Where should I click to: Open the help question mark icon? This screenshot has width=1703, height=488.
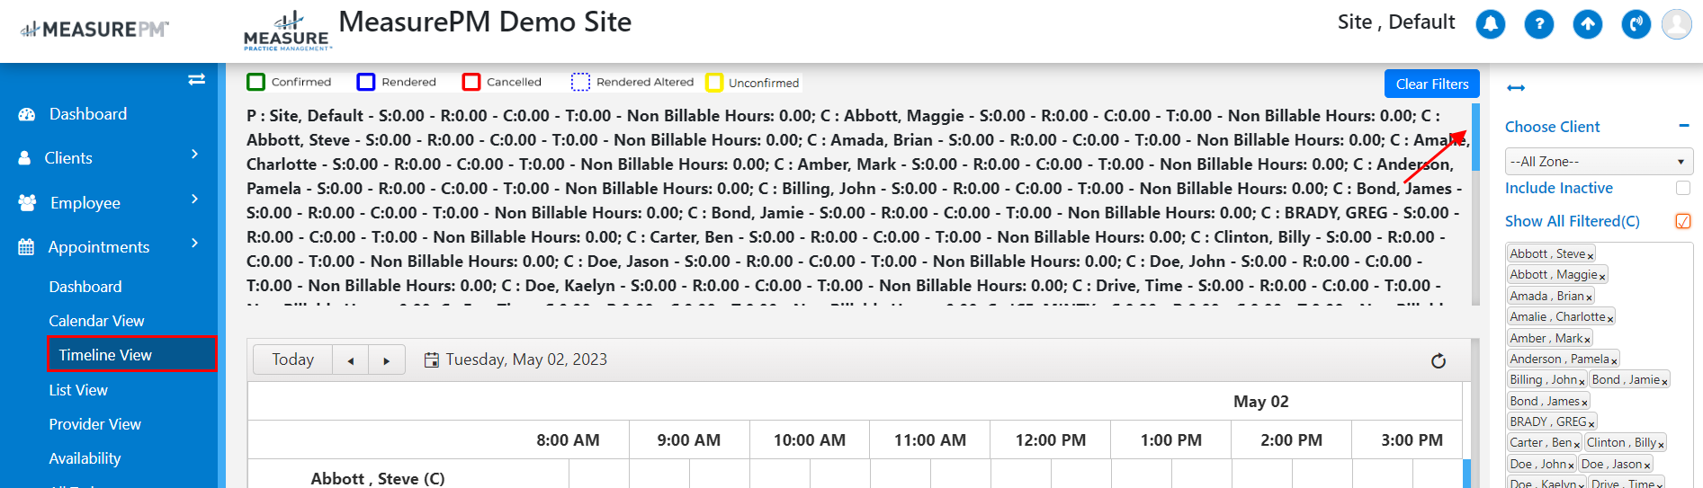click(1538, 24)
